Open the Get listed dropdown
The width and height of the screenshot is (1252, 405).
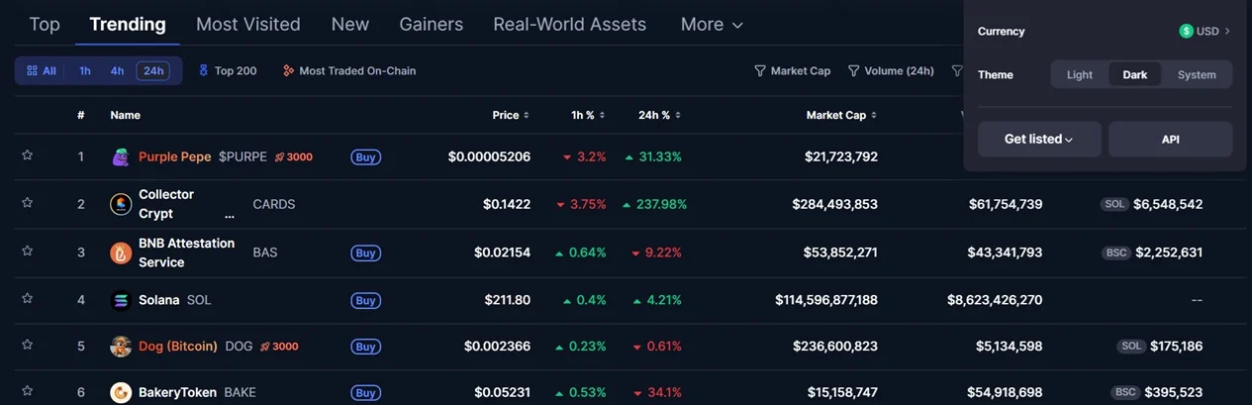coord(1039,140)
